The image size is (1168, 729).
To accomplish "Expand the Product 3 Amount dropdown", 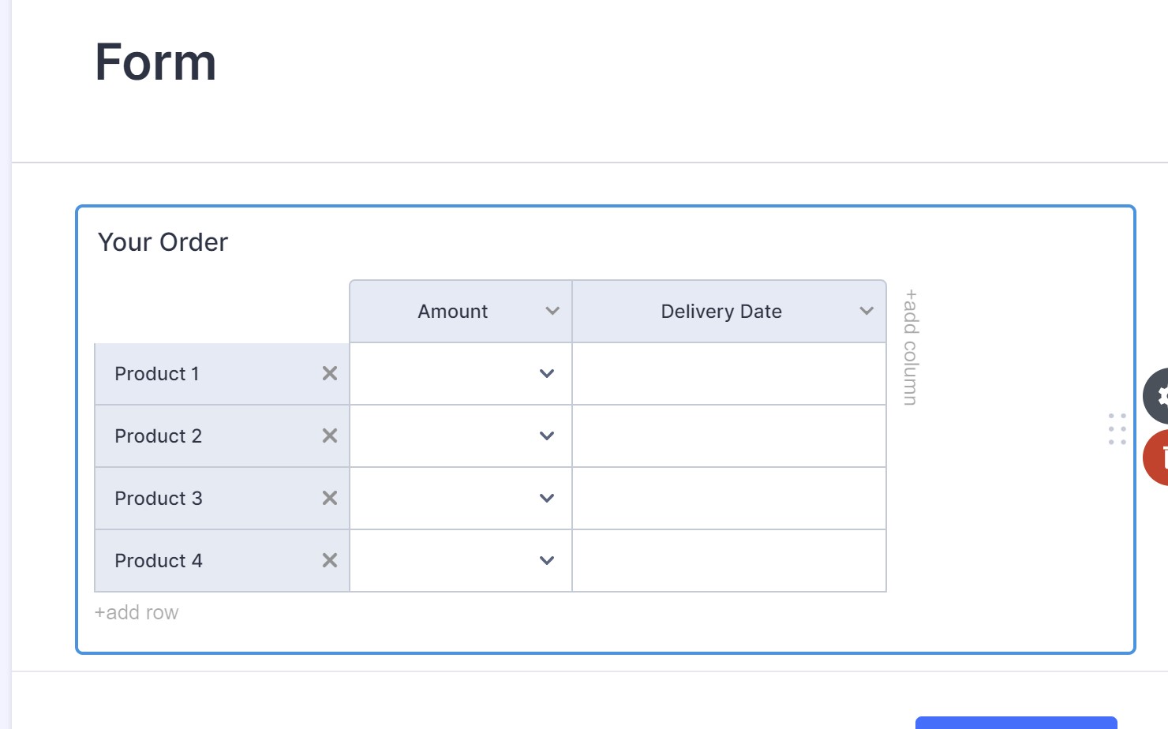I will tap(547, 499).
